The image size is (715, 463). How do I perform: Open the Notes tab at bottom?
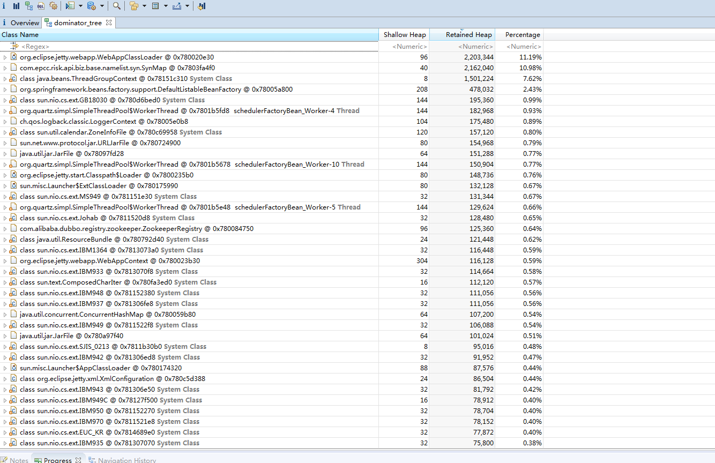pos(14,460)
